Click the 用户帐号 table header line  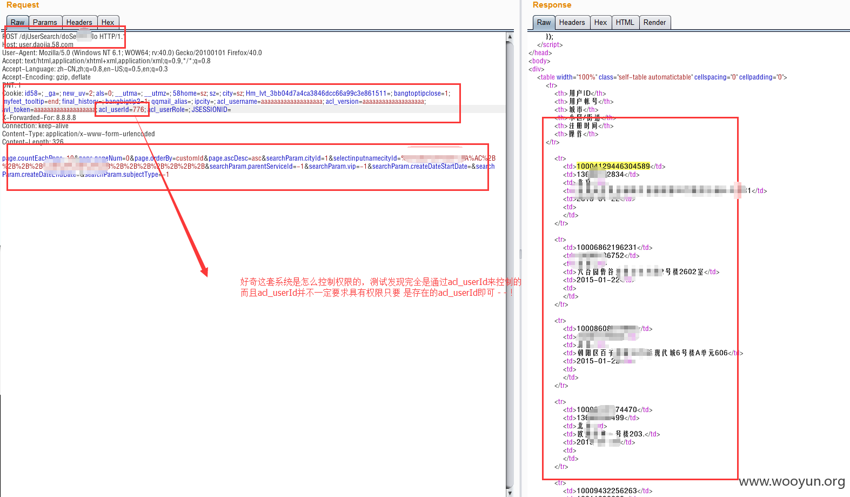[x=584, y=102]
